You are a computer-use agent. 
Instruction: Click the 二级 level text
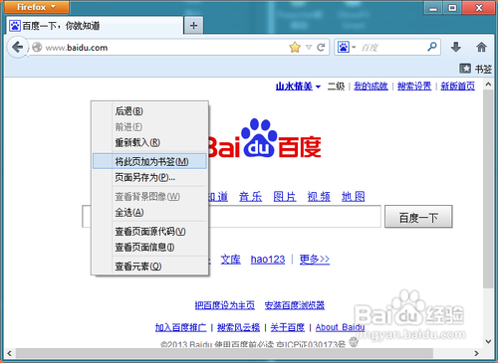(x=336, y=87)
